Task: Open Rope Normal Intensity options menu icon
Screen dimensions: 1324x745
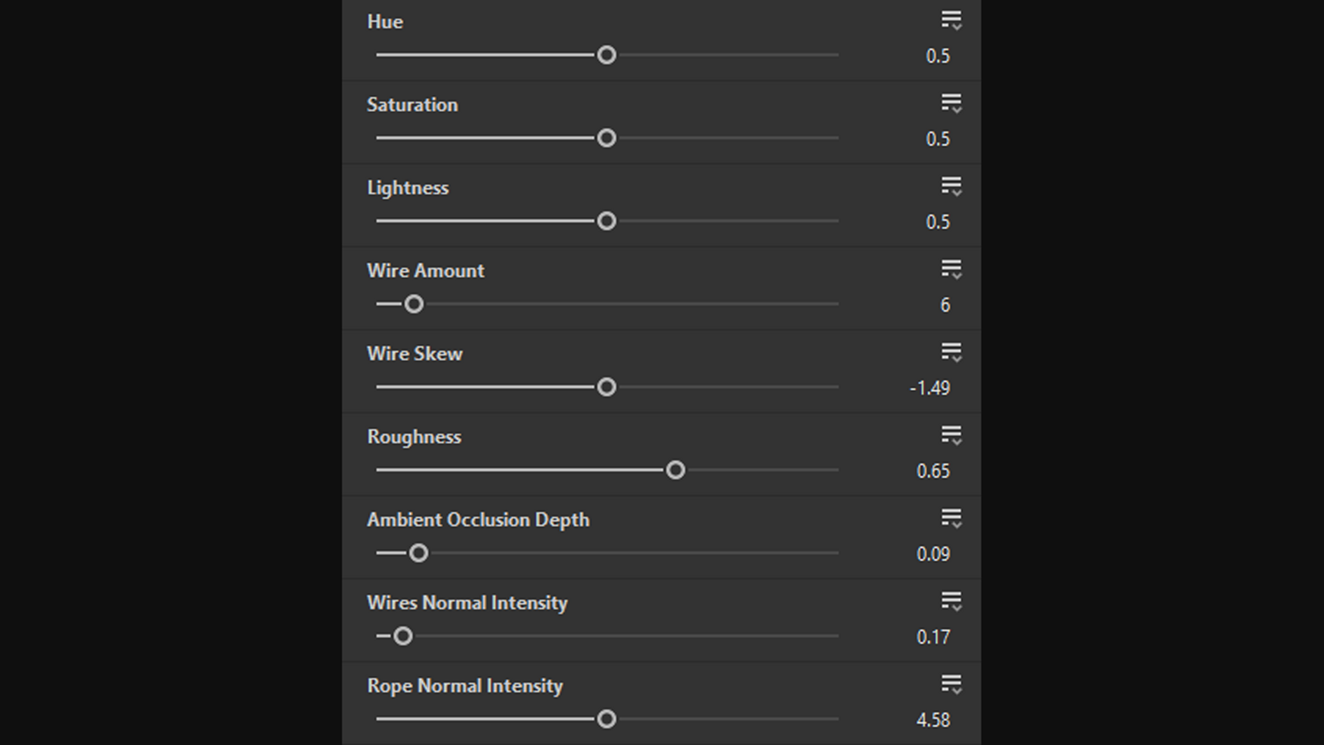Action: click(951, 684)
